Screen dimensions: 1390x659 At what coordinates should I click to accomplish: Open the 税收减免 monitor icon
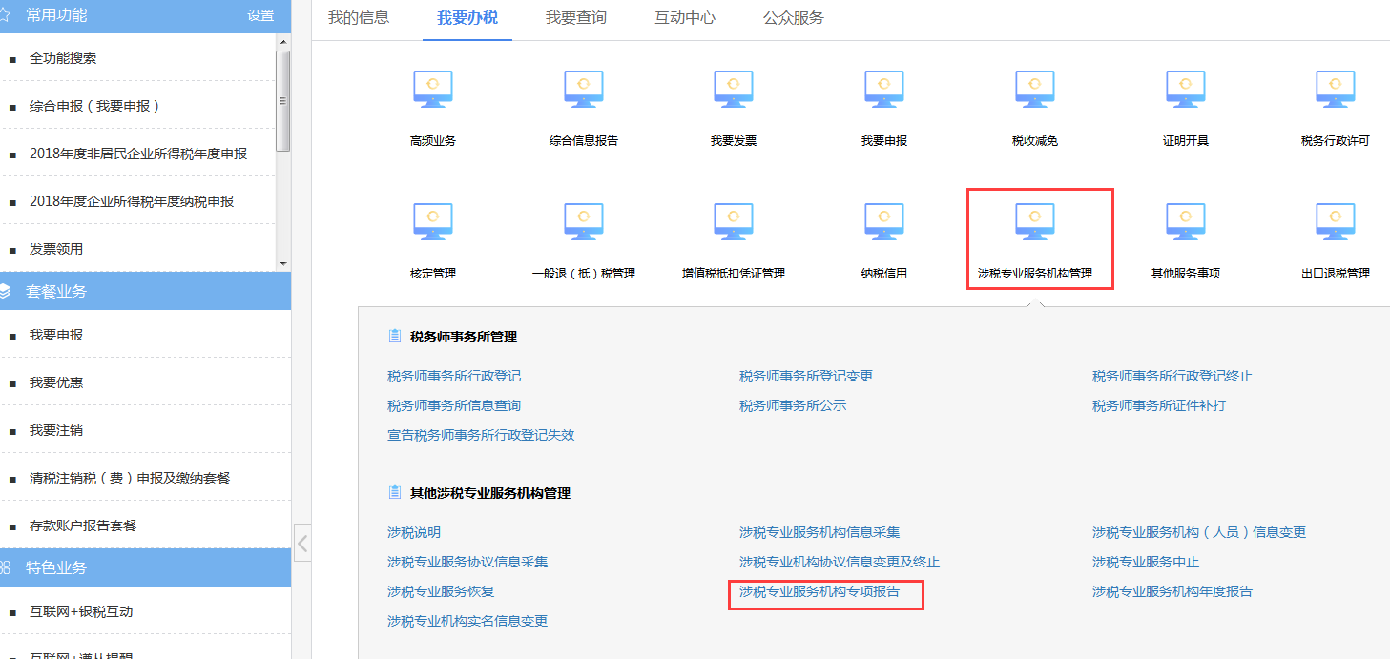click(x=1035, y=89)
